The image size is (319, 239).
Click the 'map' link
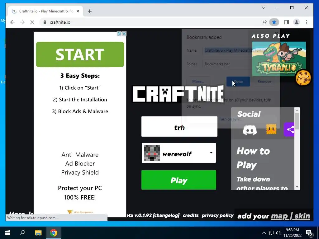pyautogui.click(x=279, y=216)
